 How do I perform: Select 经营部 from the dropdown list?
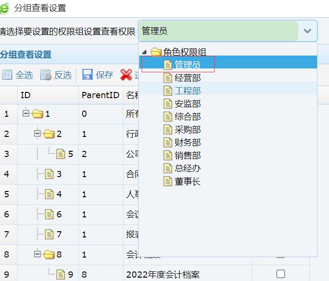(x=187, y=78)
